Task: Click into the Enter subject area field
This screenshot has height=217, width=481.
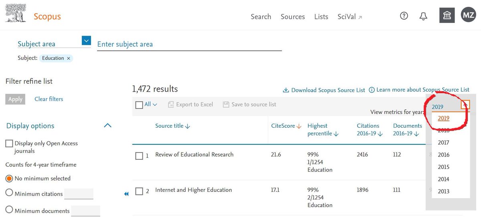Action: coord(190,44)
